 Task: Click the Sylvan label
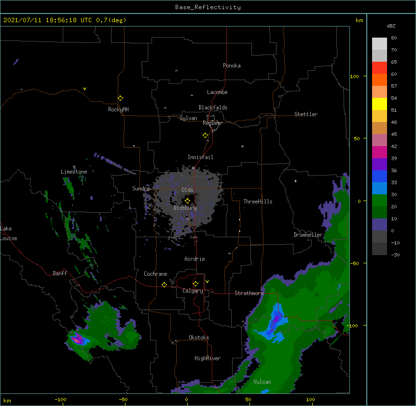[x=188, y=118]
